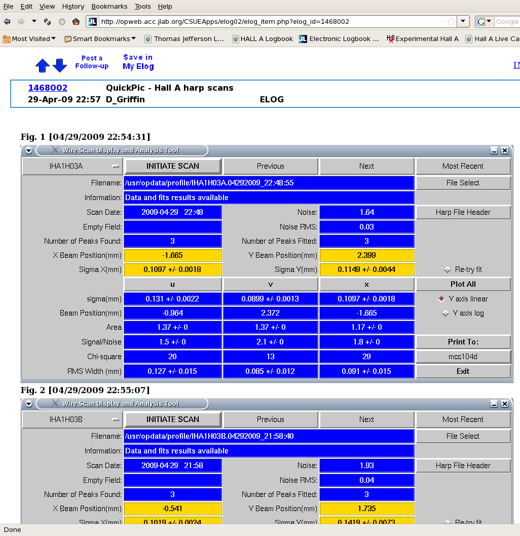The width and height of the screenshot is (520, 536).
Task: Click Save in My Elog link
Action: point(138,62)
